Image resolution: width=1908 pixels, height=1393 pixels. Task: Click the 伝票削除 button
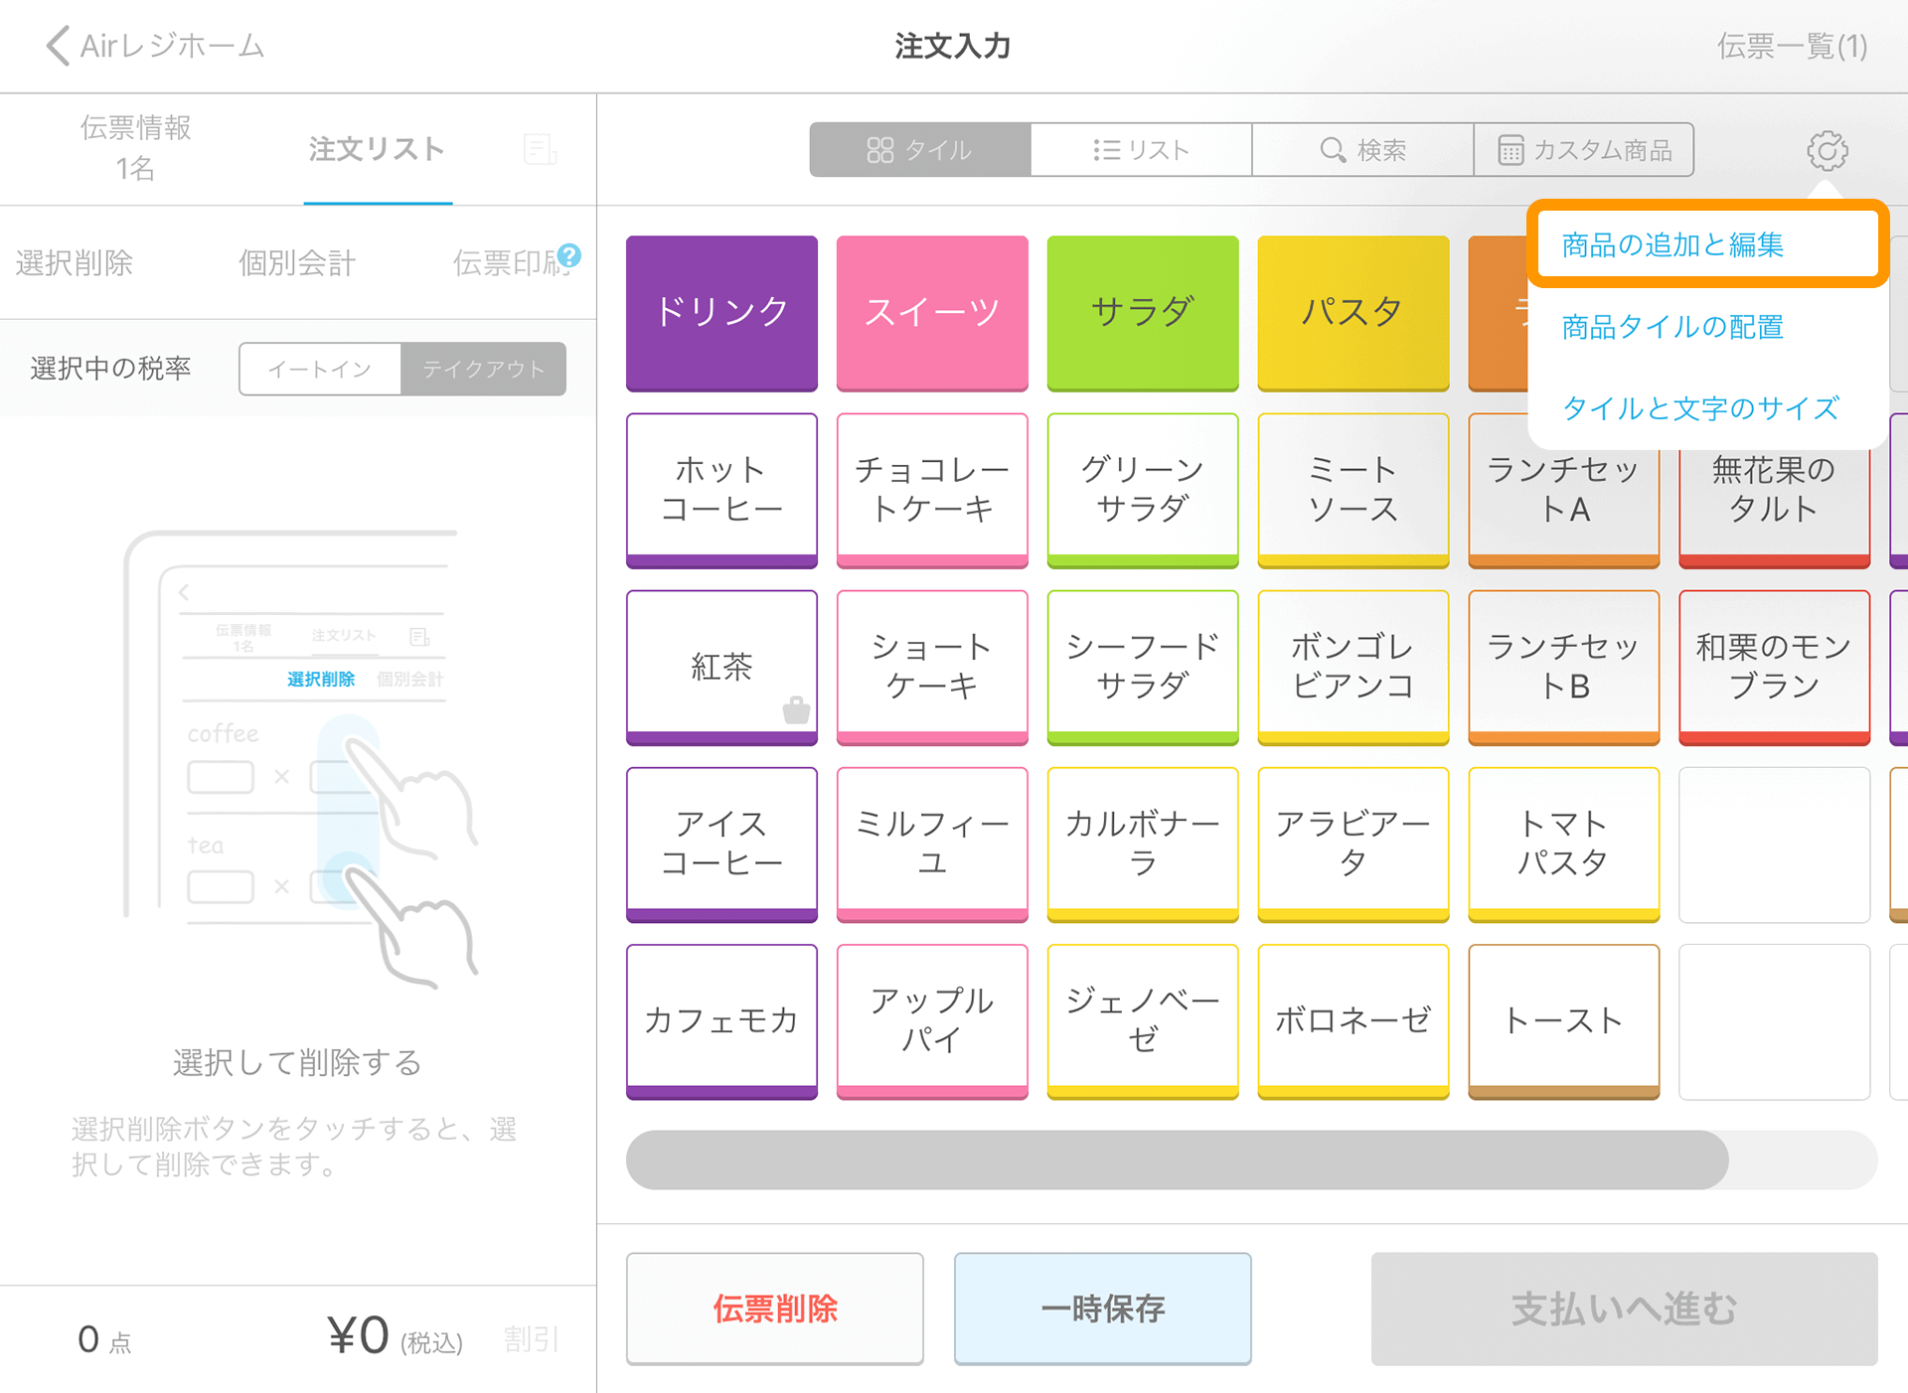tap(775, 1309)
